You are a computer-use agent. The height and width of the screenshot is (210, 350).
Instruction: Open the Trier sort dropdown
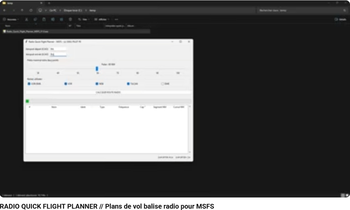[x=84, y=19]
